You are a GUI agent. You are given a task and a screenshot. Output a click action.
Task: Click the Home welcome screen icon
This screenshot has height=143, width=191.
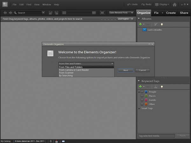pos(174,5)
